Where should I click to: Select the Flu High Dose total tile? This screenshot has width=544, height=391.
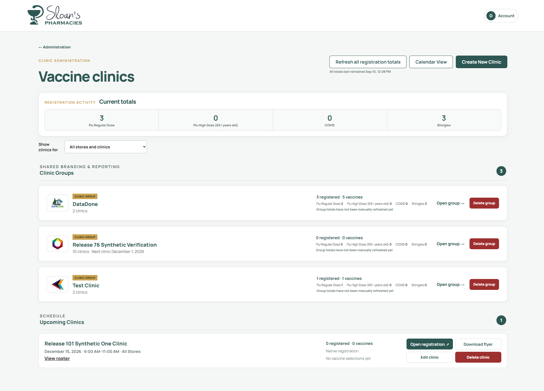pos(216,120)
